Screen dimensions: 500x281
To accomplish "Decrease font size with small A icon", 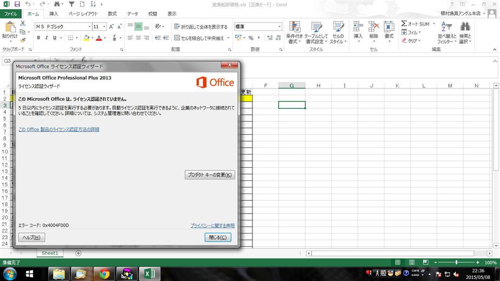I will click(120, 27).
